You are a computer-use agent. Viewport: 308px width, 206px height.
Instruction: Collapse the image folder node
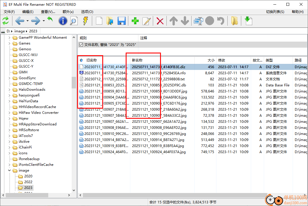click(x=9, y=170)
